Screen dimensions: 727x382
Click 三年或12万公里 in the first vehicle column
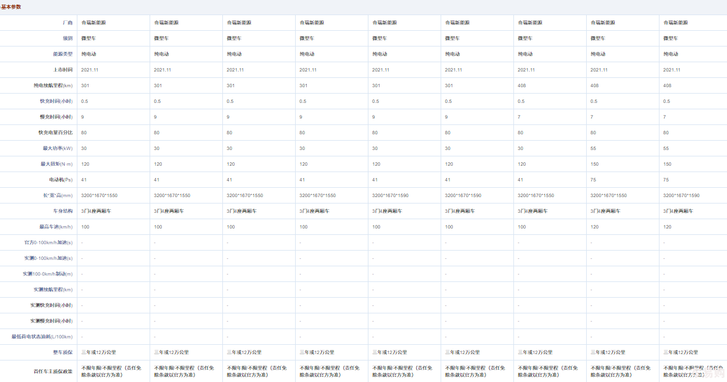(98, 352)
